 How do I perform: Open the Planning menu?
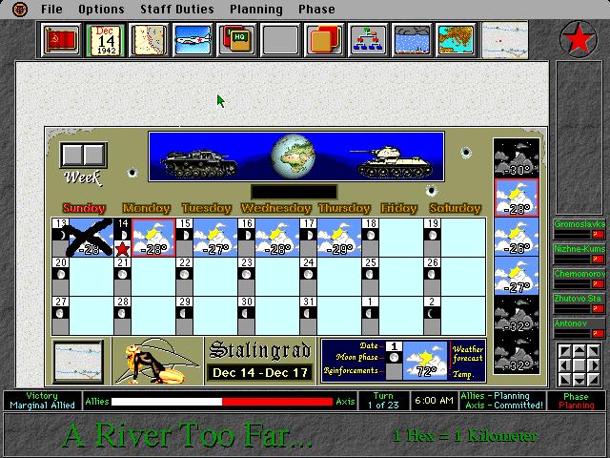pos(256,10)
